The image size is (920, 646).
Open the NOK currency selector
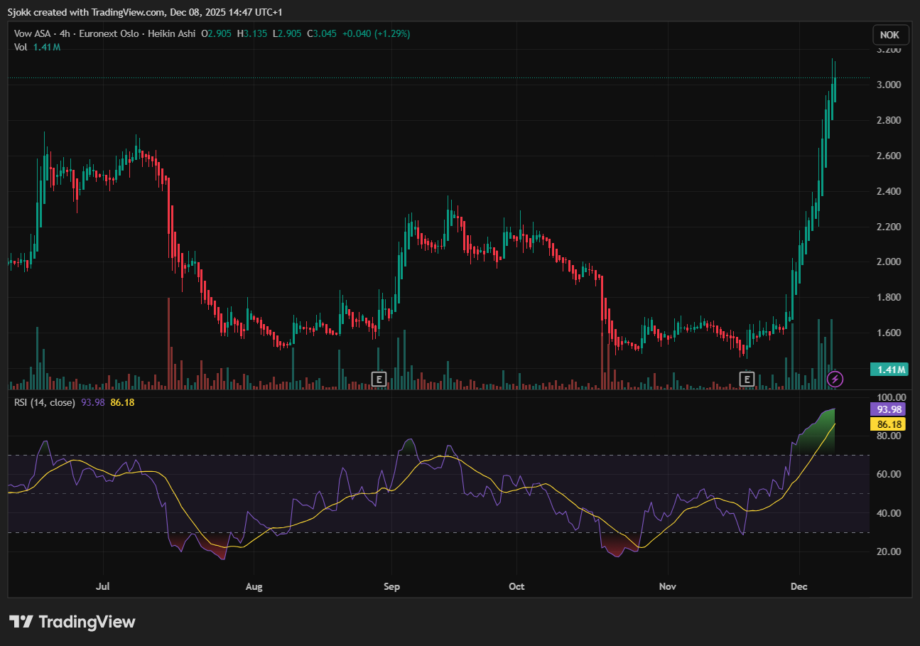pos(889,35)
